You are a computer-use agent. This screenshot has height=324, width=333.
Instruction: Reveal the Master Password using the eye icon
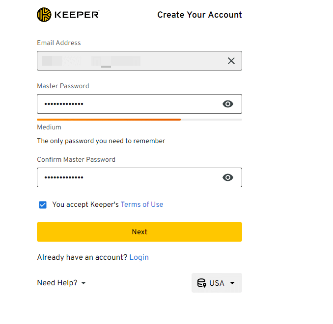pos(228,104)
